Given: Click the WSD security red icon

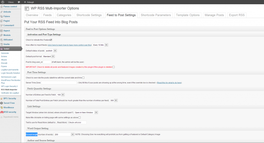Looking at the screenshot, I should tap(2, 112).
